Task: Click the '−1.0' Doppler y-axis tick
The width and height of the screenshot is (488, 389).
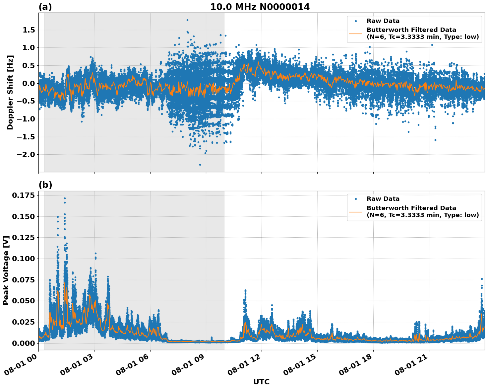Action: pos(26,119)
